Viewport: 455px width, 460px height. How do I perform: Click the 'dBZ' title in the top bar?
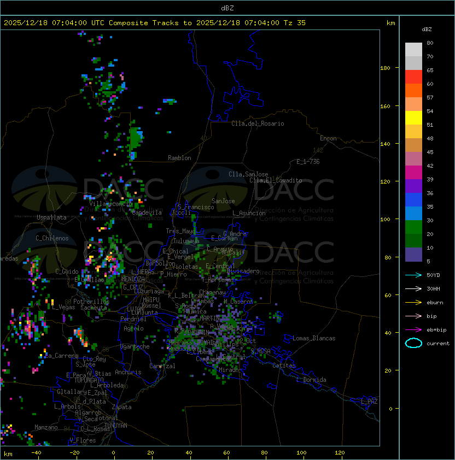pos(227,8)
